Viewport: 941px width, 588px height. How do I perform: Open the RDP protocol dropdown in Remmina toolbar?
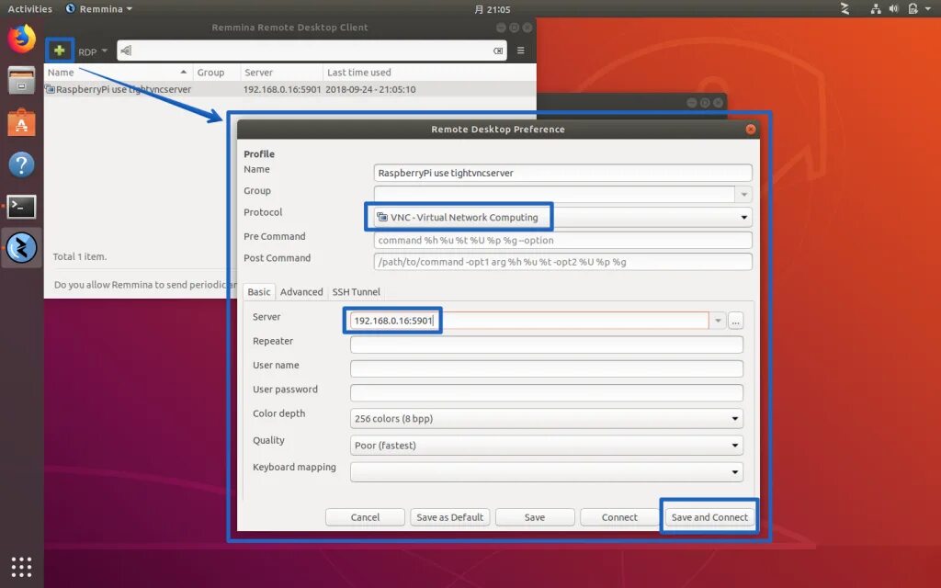pos(93,51)
